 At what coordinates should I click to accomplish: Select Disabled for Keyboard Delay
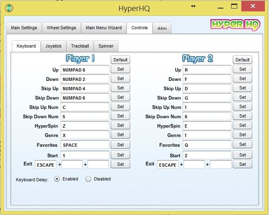[x=88, y=179]
